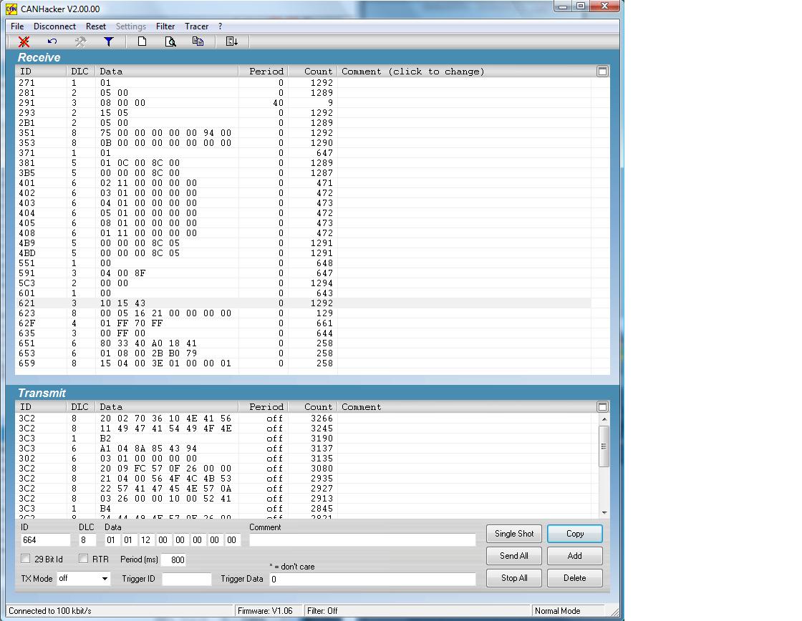The height and width of the screenshot is (621, 802).
Task: Click Receive data cell '80 33 40 A0 18 41'
Action: (148, 343)
